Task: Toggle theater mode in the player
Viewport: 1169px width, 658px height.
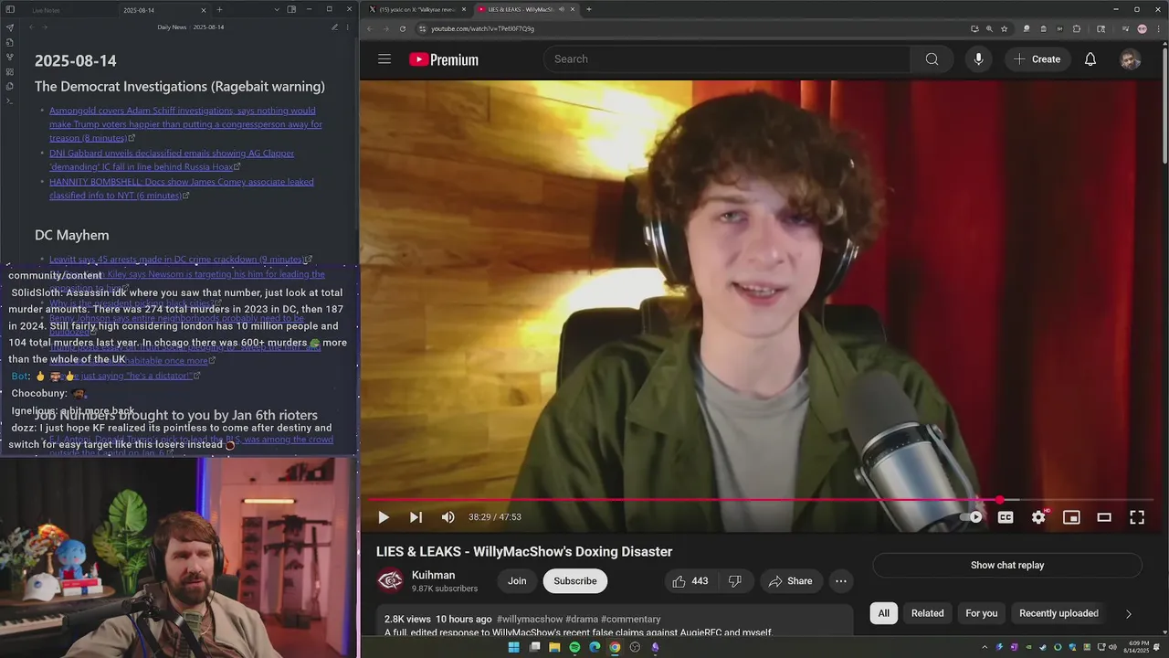Action: click(x=1104, y=517)
